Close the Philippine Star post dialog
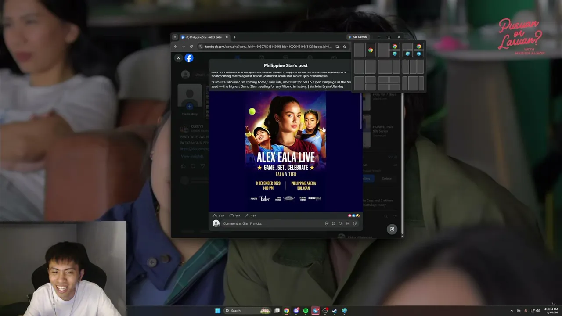 (x=178, y=58)
